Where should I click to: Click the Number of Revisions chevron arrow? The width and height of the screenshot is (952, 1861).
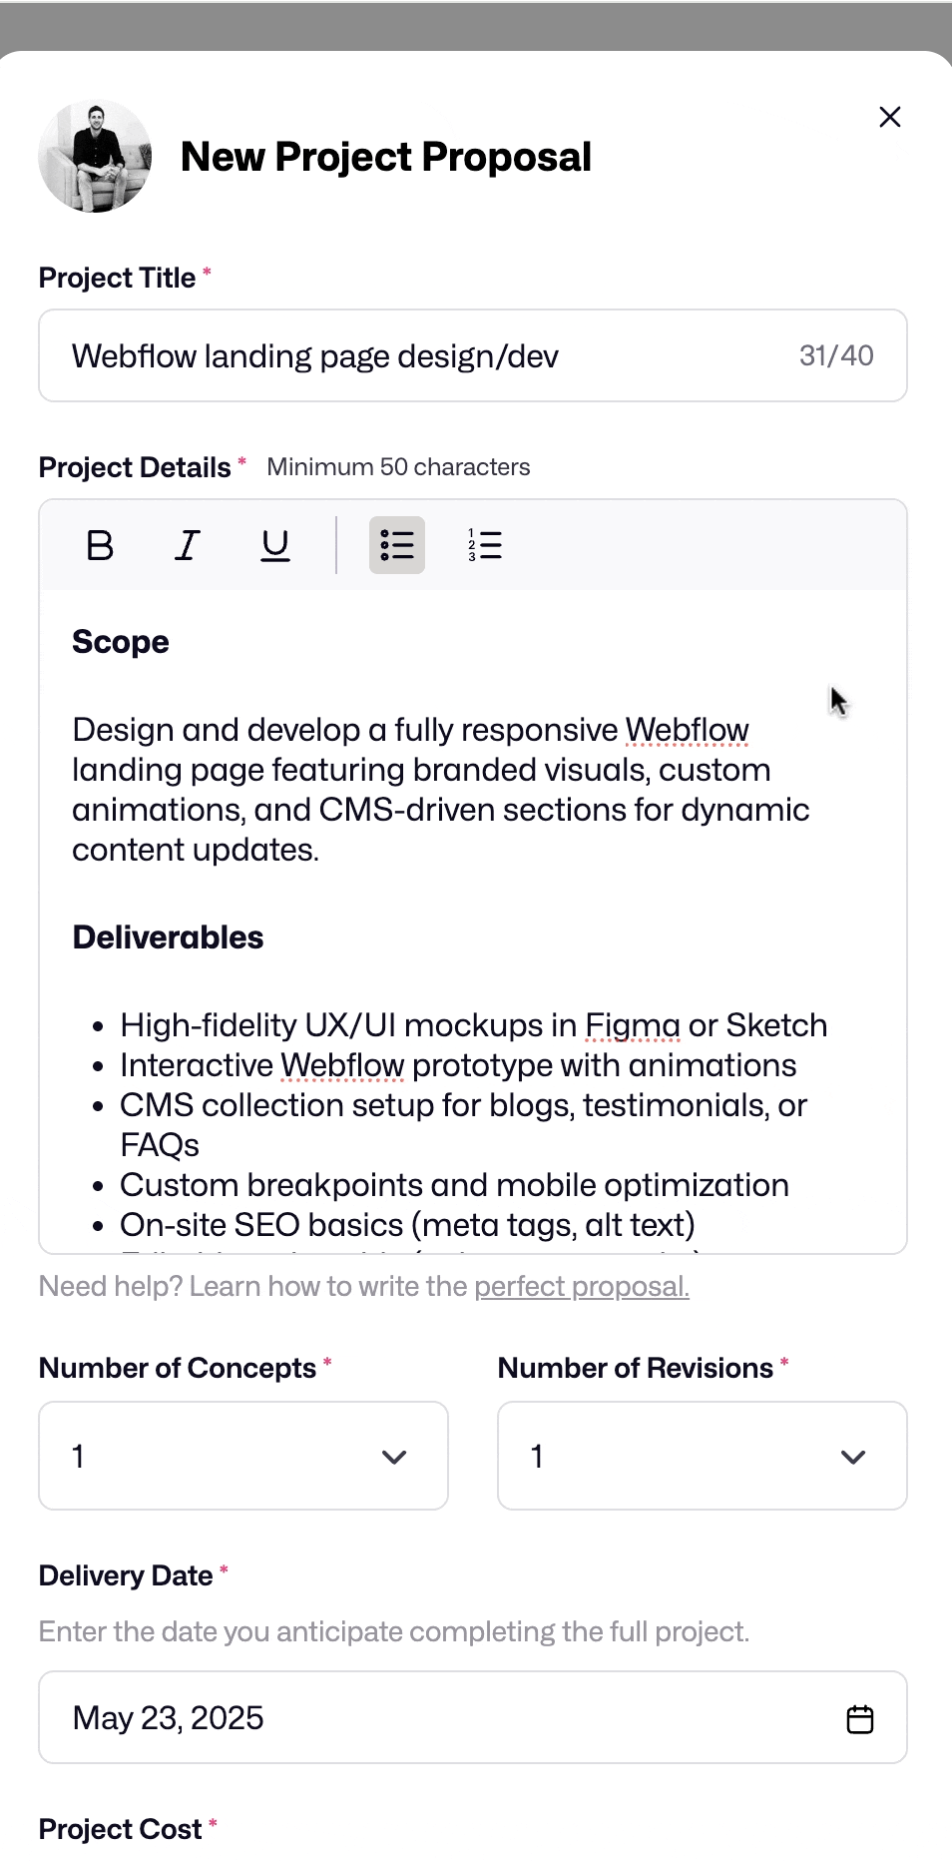pos(853,1457)
